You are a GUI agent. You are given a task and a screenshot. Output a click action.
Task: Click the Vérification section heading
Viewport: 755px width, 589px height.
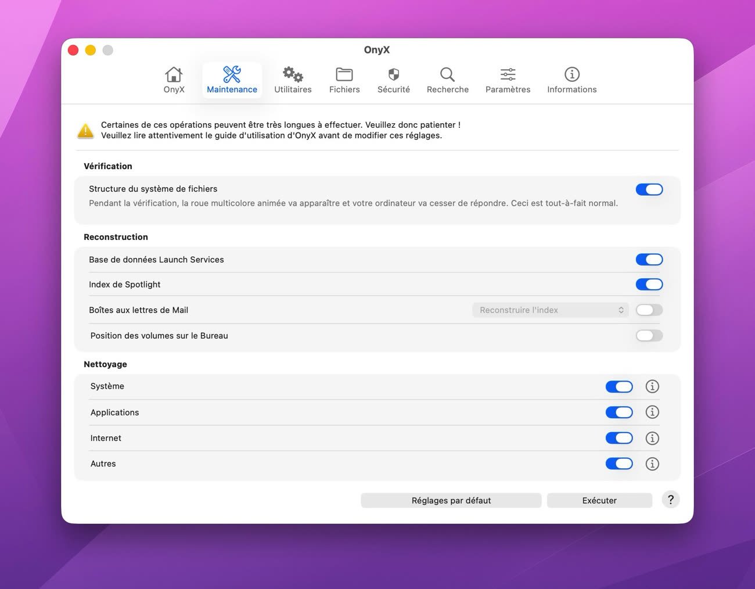(108, 166)
